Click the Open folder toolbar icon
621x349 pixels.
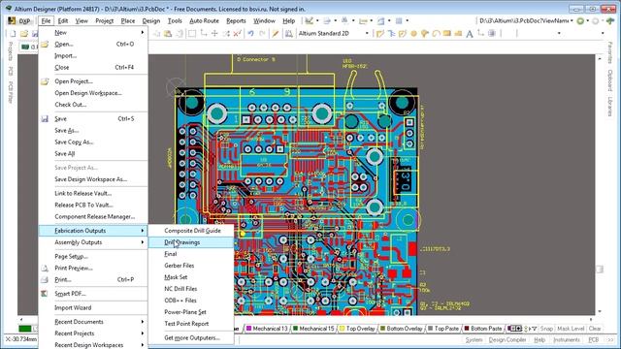[24, 33]
